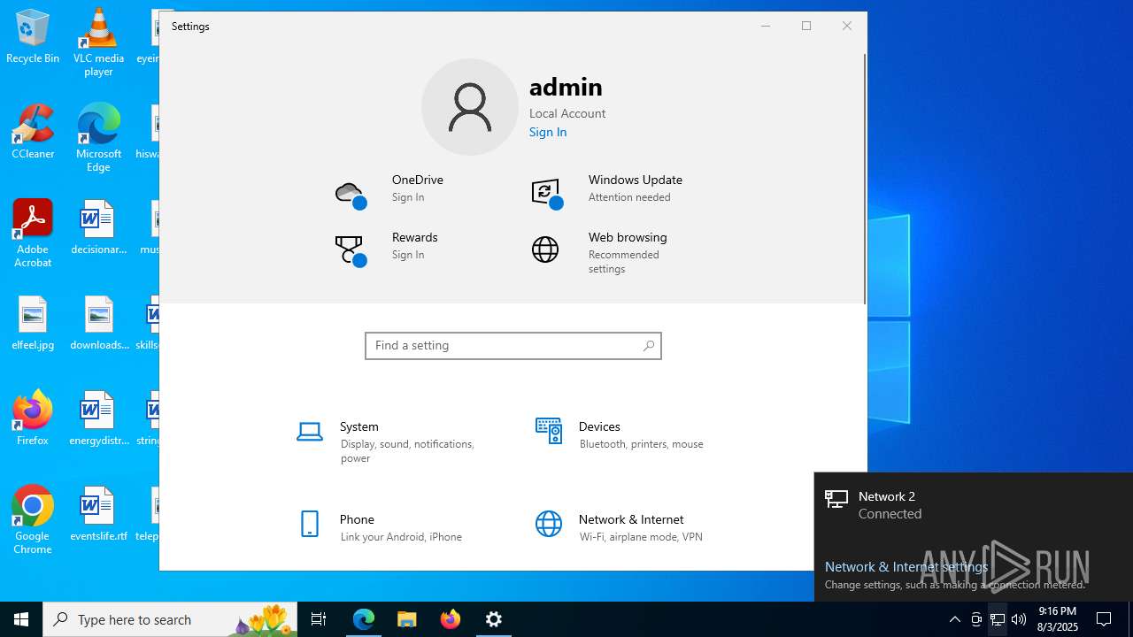Click the OneDrive Sign In text
The height and width of the screenshot is (637, 1133).
[408, 197]
